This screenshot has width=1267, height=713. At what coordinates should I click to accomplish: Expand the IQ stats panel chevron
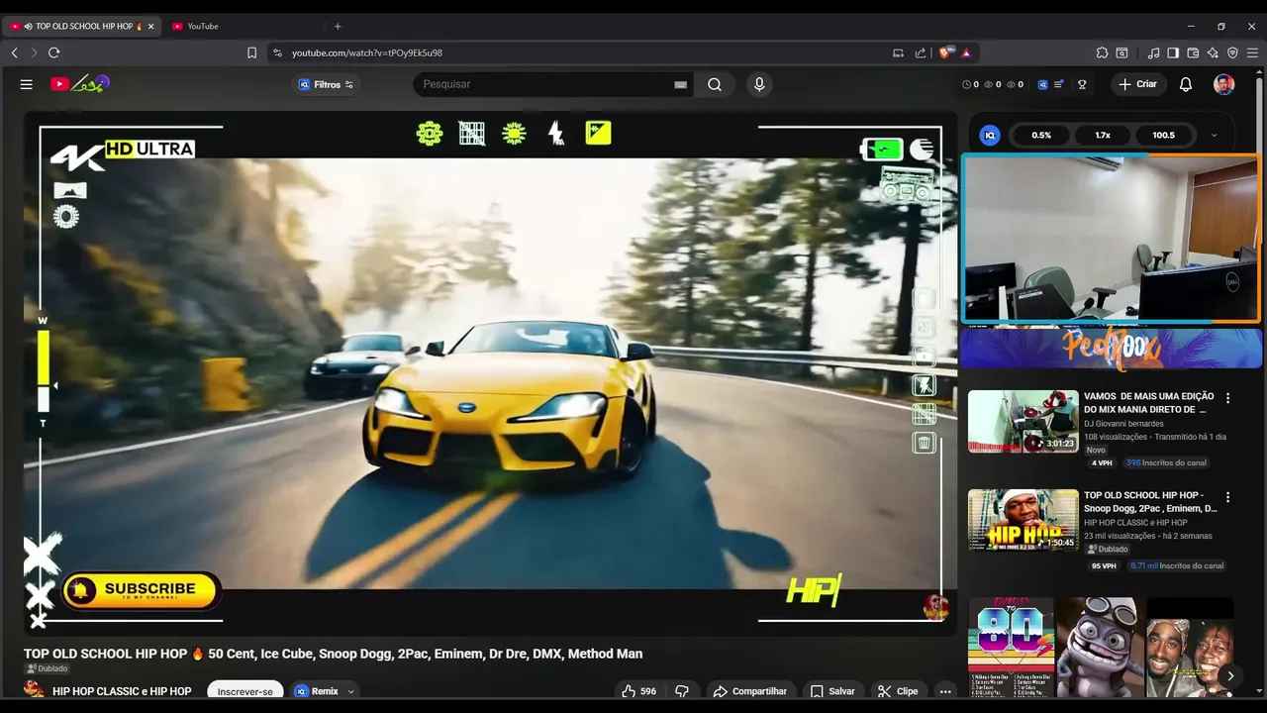click(x=1214, y=135)
